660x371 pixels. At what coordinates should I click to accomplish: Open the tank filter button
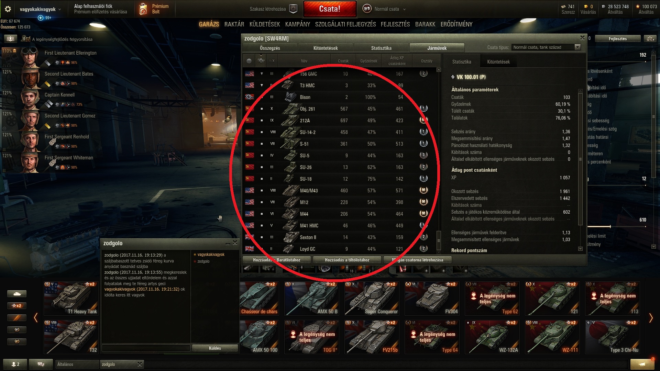click(17, 294)
